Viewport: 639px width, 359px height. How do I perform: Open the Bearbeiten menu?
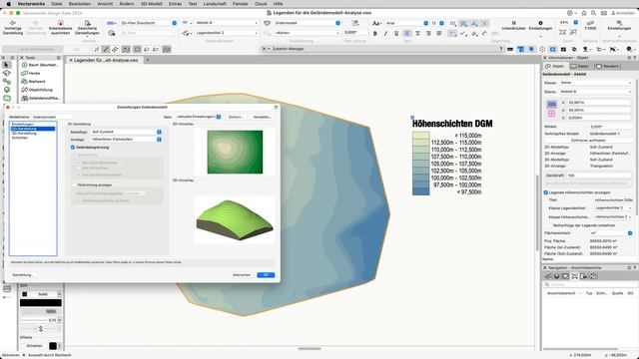point(80,4)
